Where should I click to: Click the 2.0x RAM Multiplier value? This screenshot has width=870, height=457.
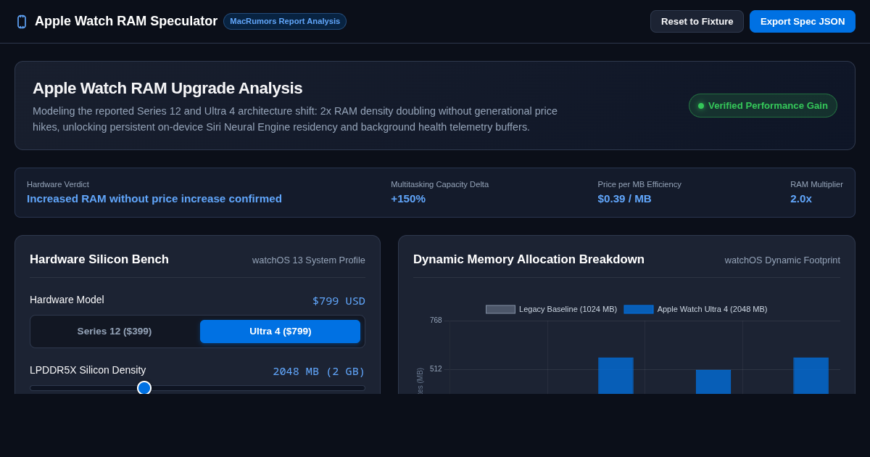pyautogui.click(x=801, y=199)
